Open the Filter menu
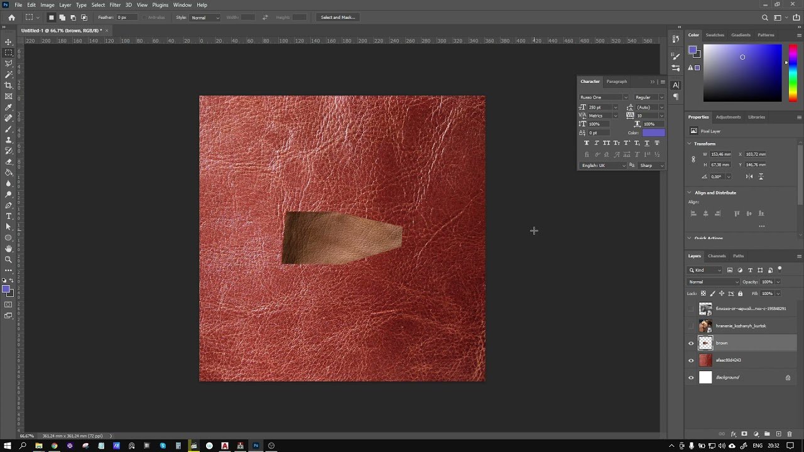Screen dimensions: 804x452 [x=115, y=5]
